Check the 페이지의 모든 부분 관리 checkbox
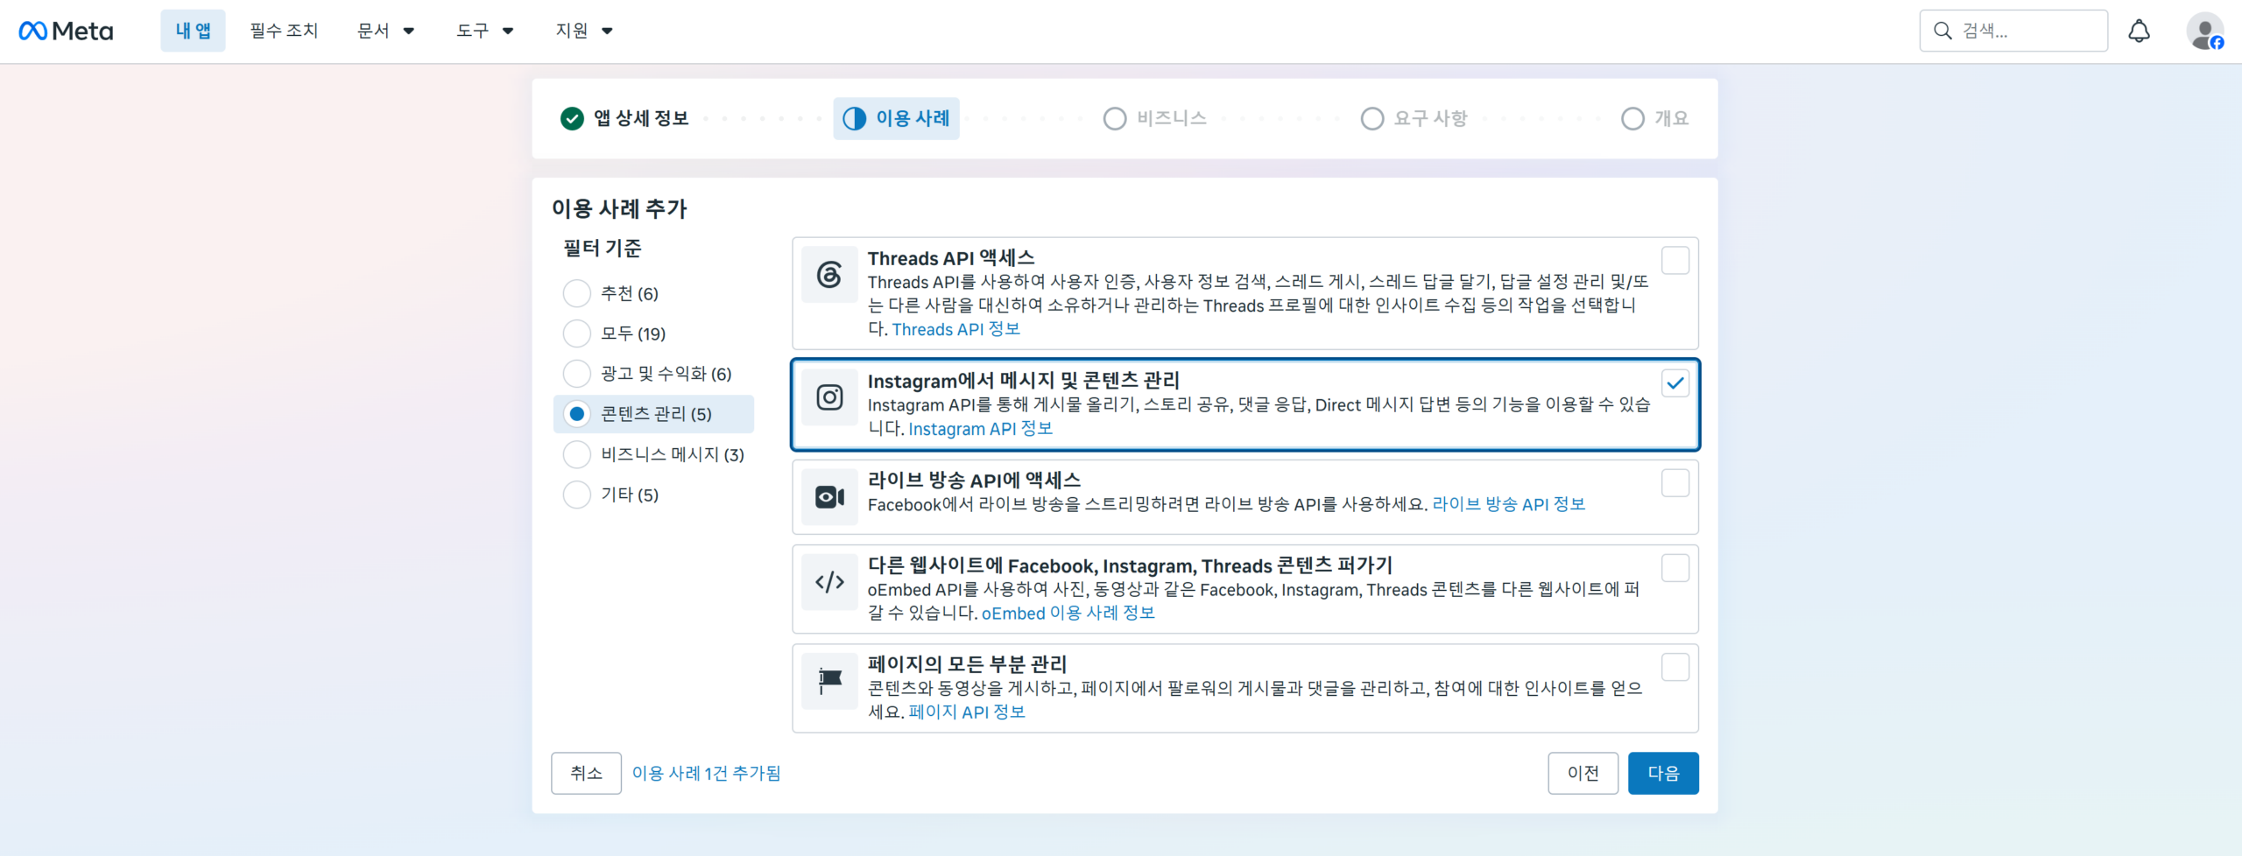2242x856 pixels. pos(1674,667)
